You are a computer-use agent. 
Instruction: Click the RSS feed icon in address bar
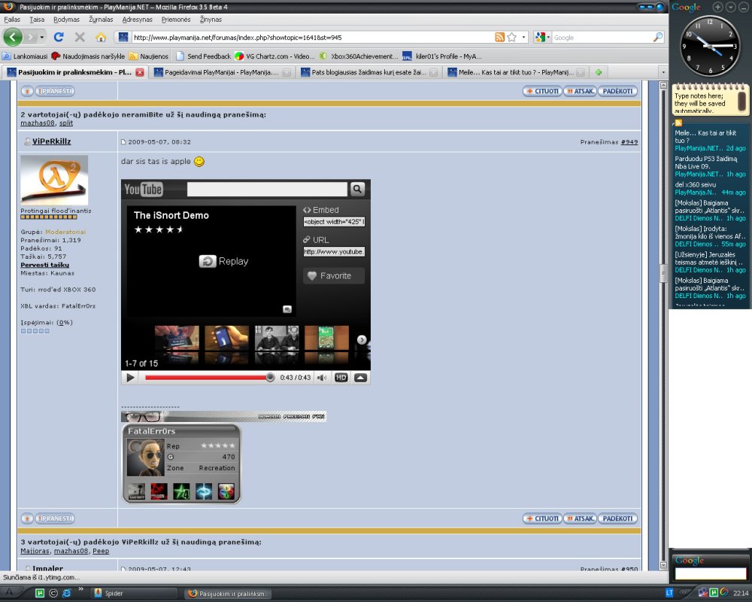pos(499,37)
